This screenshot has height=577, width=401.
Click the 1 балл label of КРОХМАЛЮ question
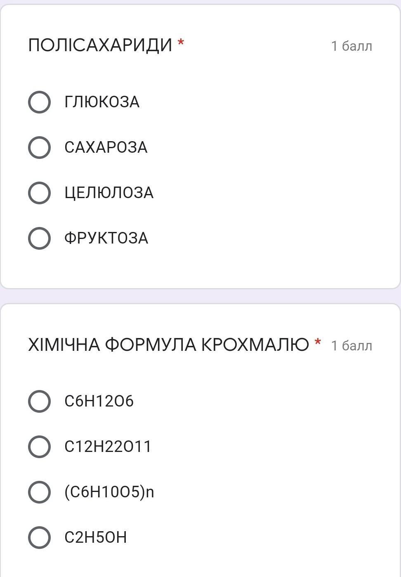[x=351, y=345]
